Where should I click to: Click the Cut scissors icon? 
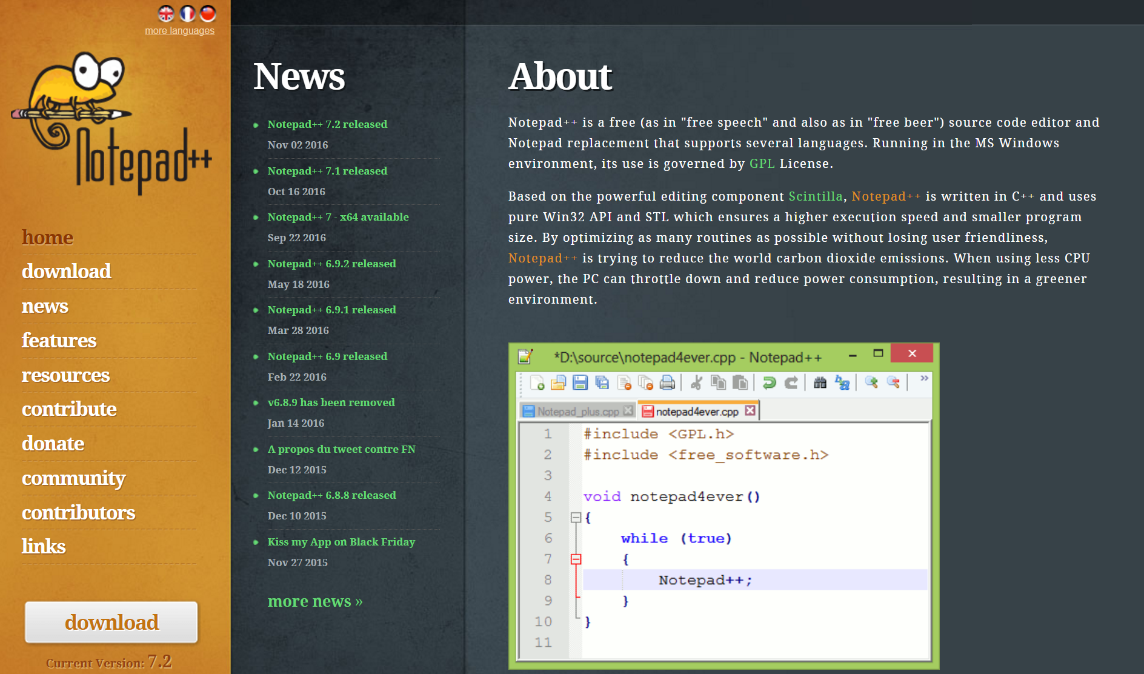point(696,382)
